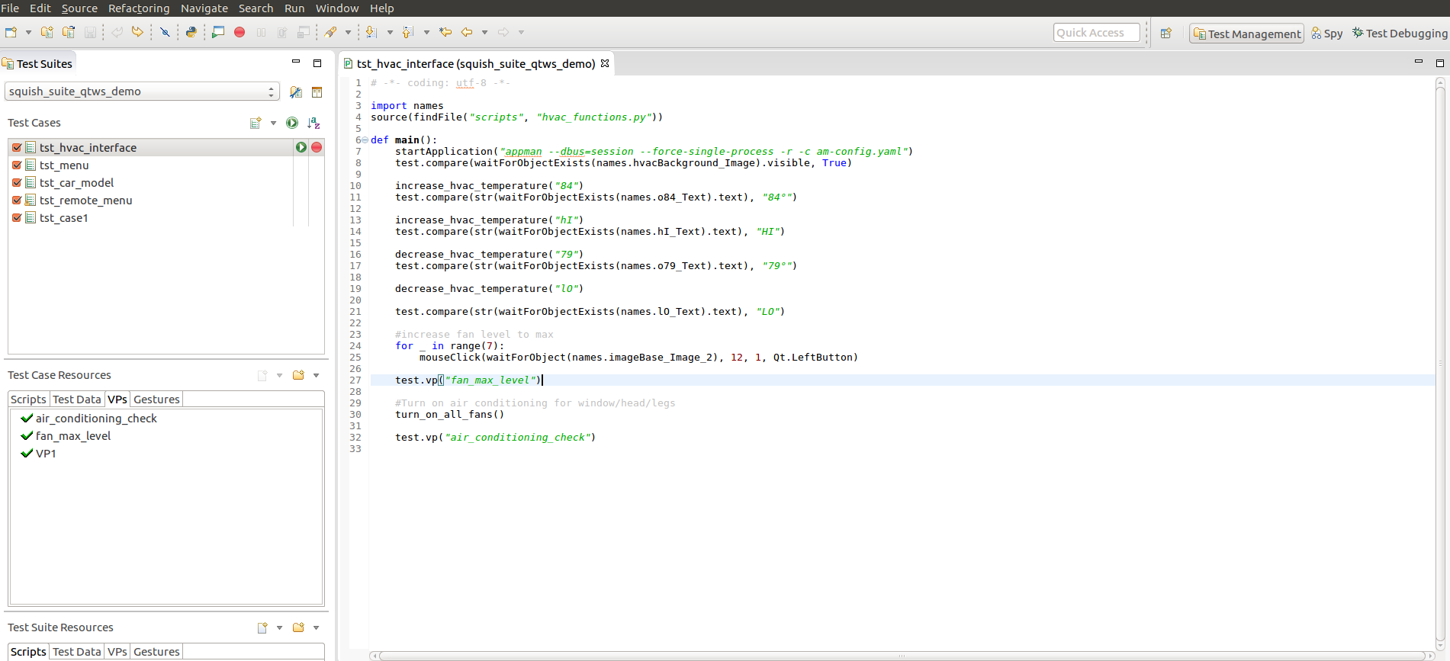Expand the new test case dropdown arrow
The width and height of the screenshot is (1450, 661).
pyautogui.click(x=273, y=123)
